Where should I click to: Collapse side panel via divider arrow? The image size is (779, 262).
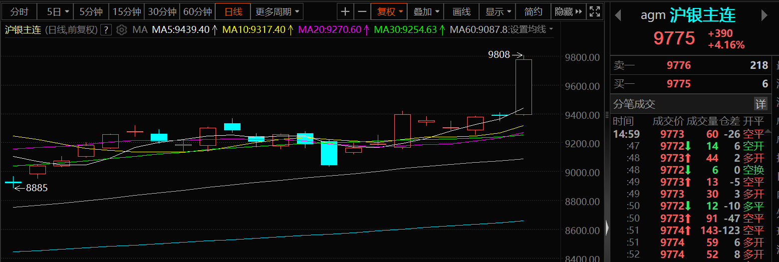click(607, 228)
